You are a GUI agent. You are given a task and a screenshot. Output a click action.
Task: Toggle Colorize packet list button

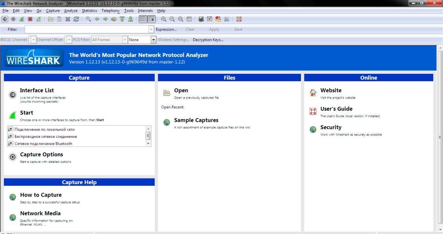coord(143,19)
